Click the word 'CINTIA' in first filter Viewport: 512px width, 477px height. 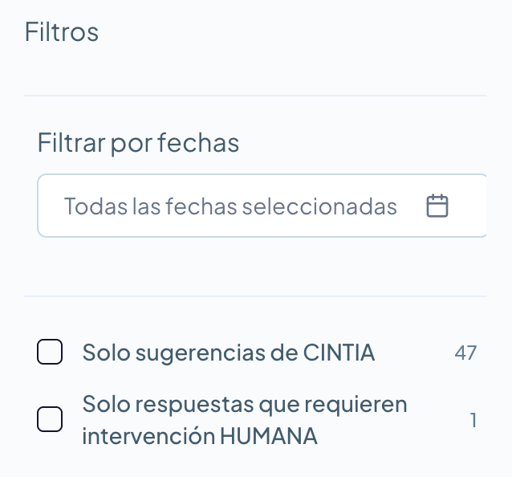pos(339,353)
